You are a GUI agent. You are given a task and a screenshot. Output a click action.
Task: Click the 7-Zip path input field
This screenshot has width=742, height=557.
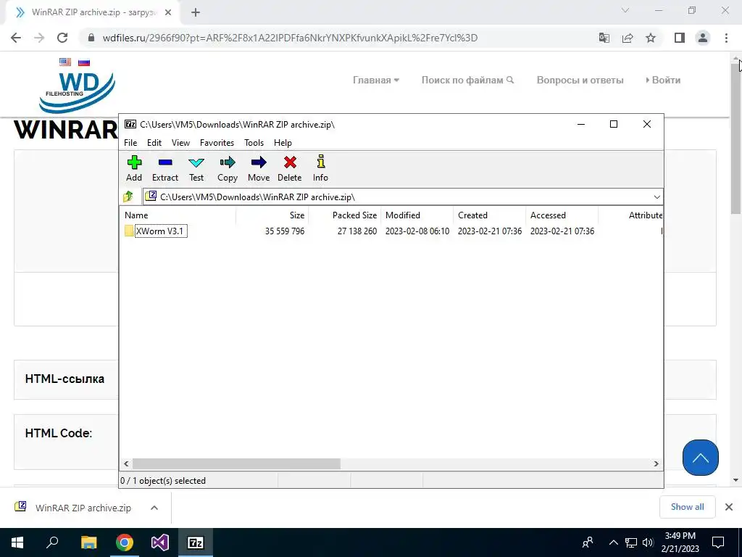(x=402, y=197)
